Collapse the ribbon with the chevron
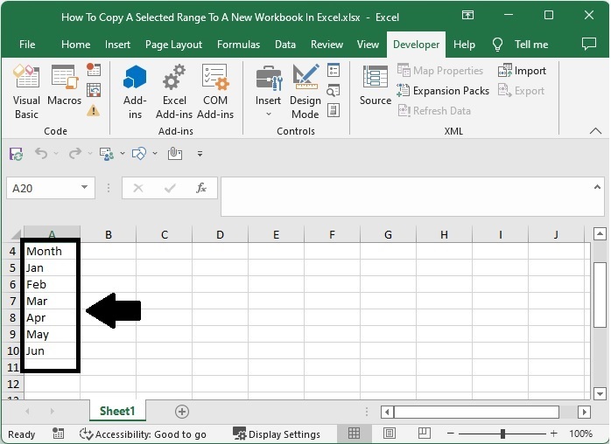The height and width of the screenshot is (444, 611). click(595, 131)
